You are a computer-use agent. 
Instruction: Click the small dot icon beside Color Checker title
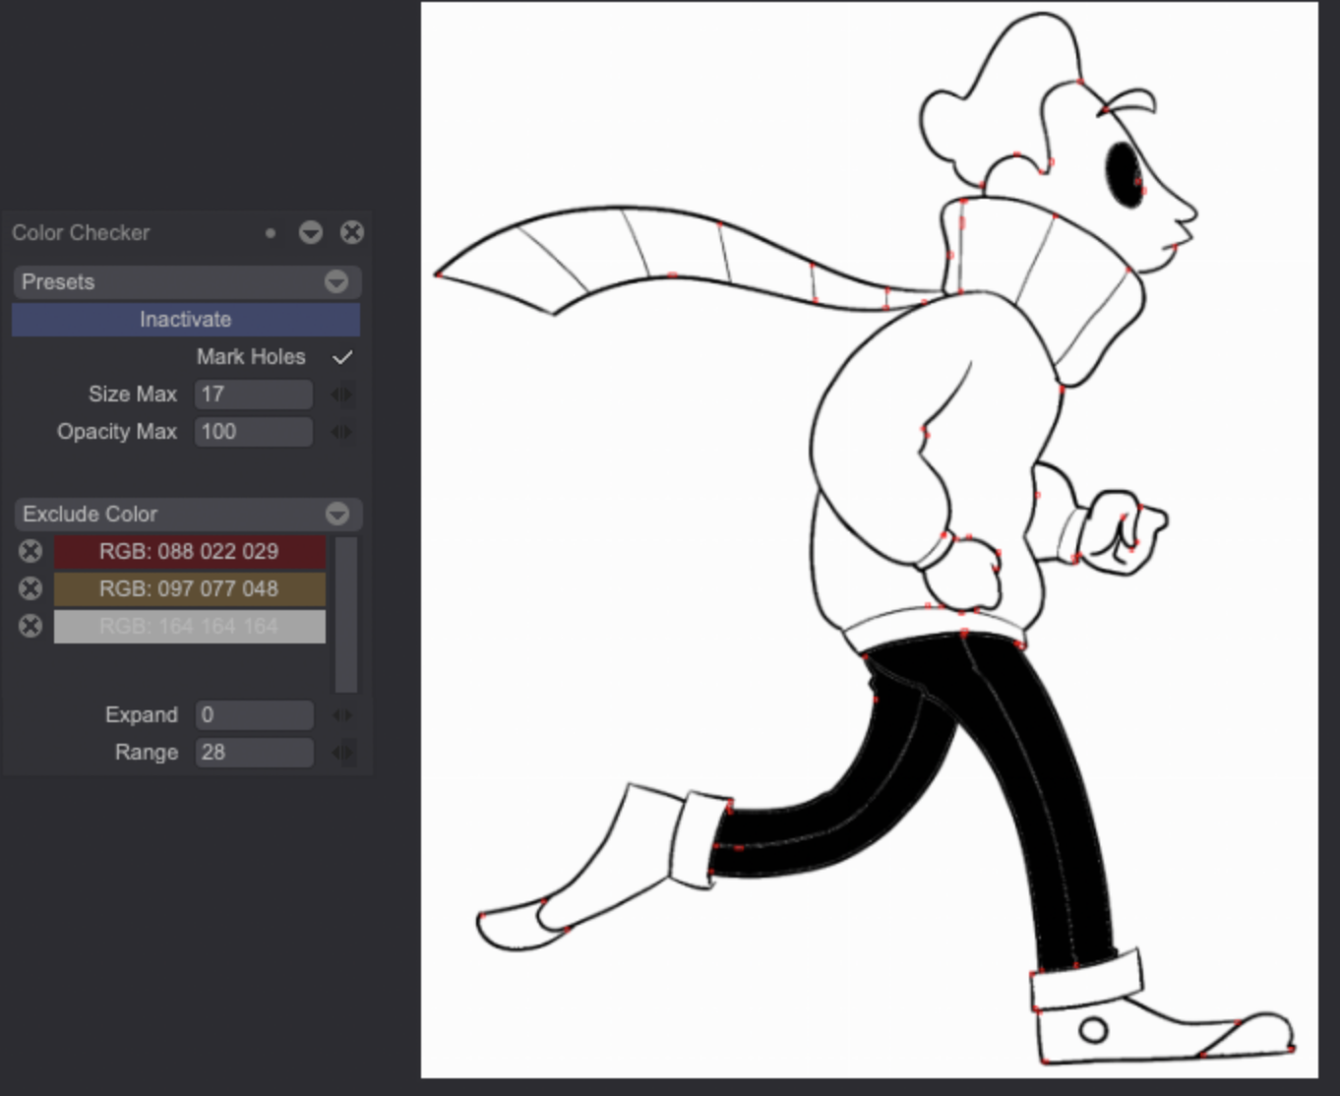(x=271, y=233)
